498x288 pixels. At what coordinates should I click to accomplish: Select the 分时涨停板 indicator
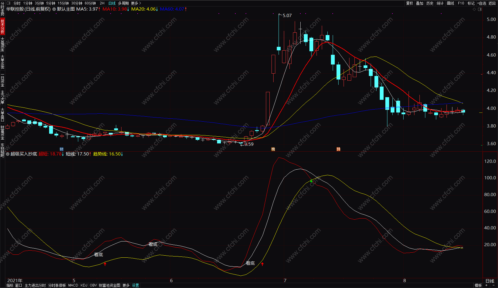coord(57,285)
